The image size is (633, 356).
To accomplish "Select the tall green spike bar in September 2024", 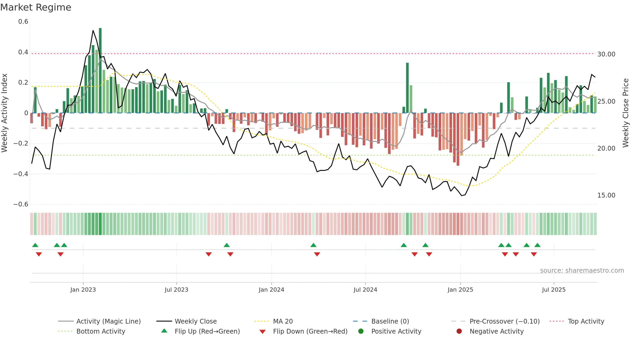I will 407,88.
